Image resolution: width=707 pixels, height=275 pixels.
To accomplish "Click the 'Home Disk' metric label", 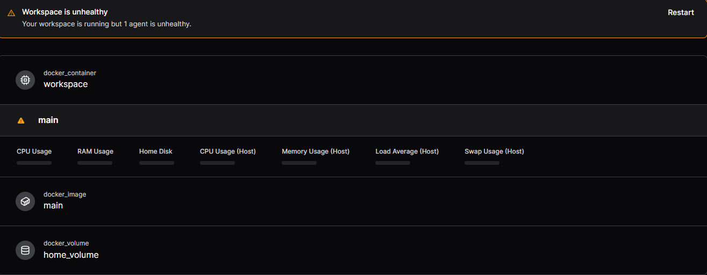I will pyautogui.click(x=156, y=151).
